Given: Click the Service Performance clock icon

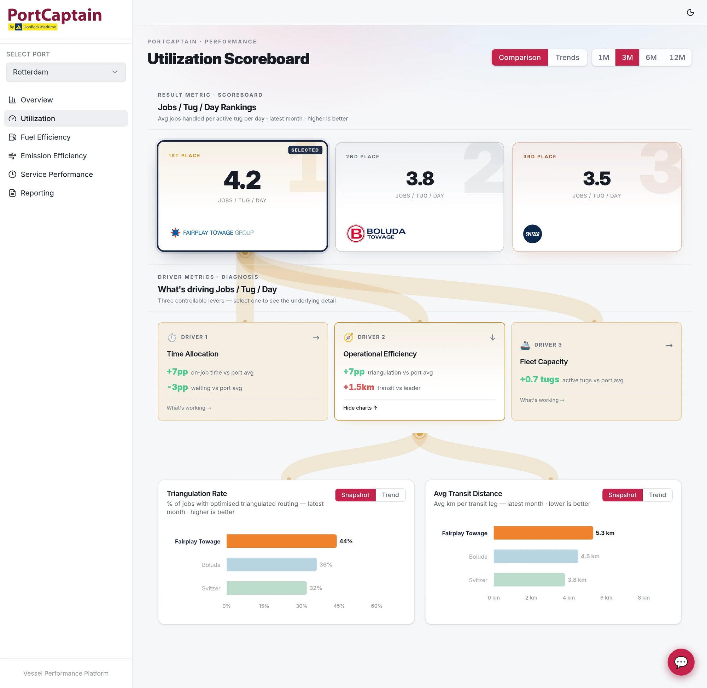Looking at the screenshot, I should pos(12,174).
